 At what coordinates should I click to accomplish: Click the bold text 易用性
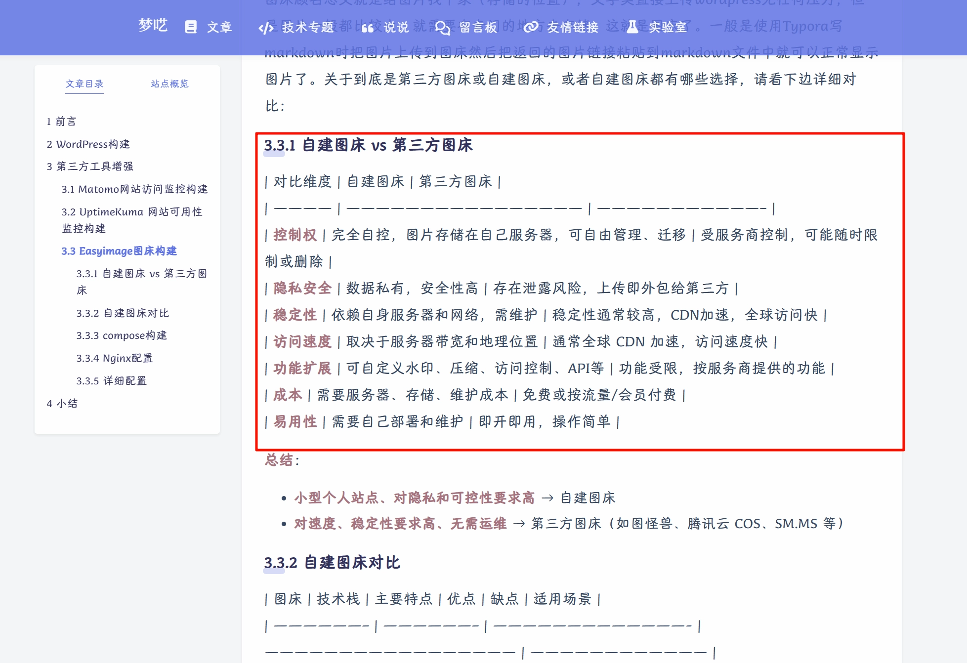point(295,422)
